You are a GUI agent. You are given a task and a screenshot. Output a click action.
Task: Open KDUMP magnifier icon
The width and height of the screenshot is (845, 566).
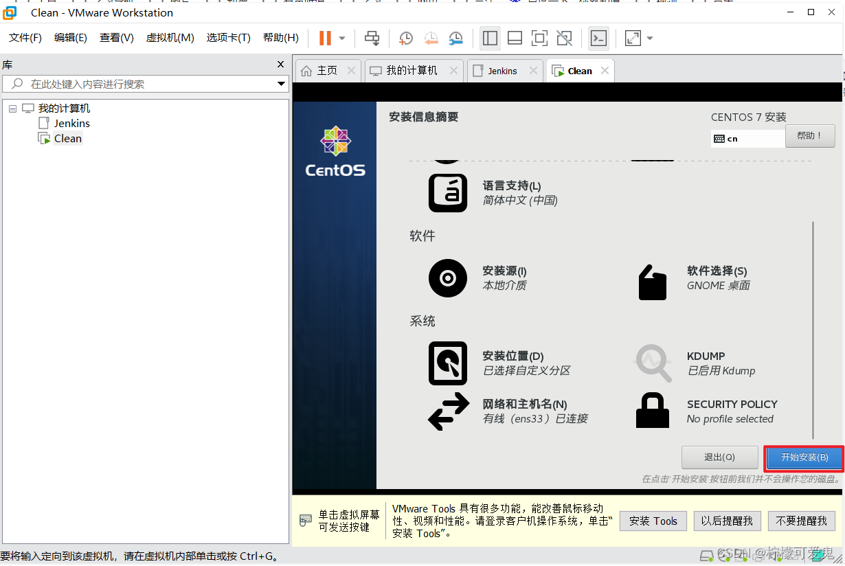pyautogui.click(x=653, y=363)
